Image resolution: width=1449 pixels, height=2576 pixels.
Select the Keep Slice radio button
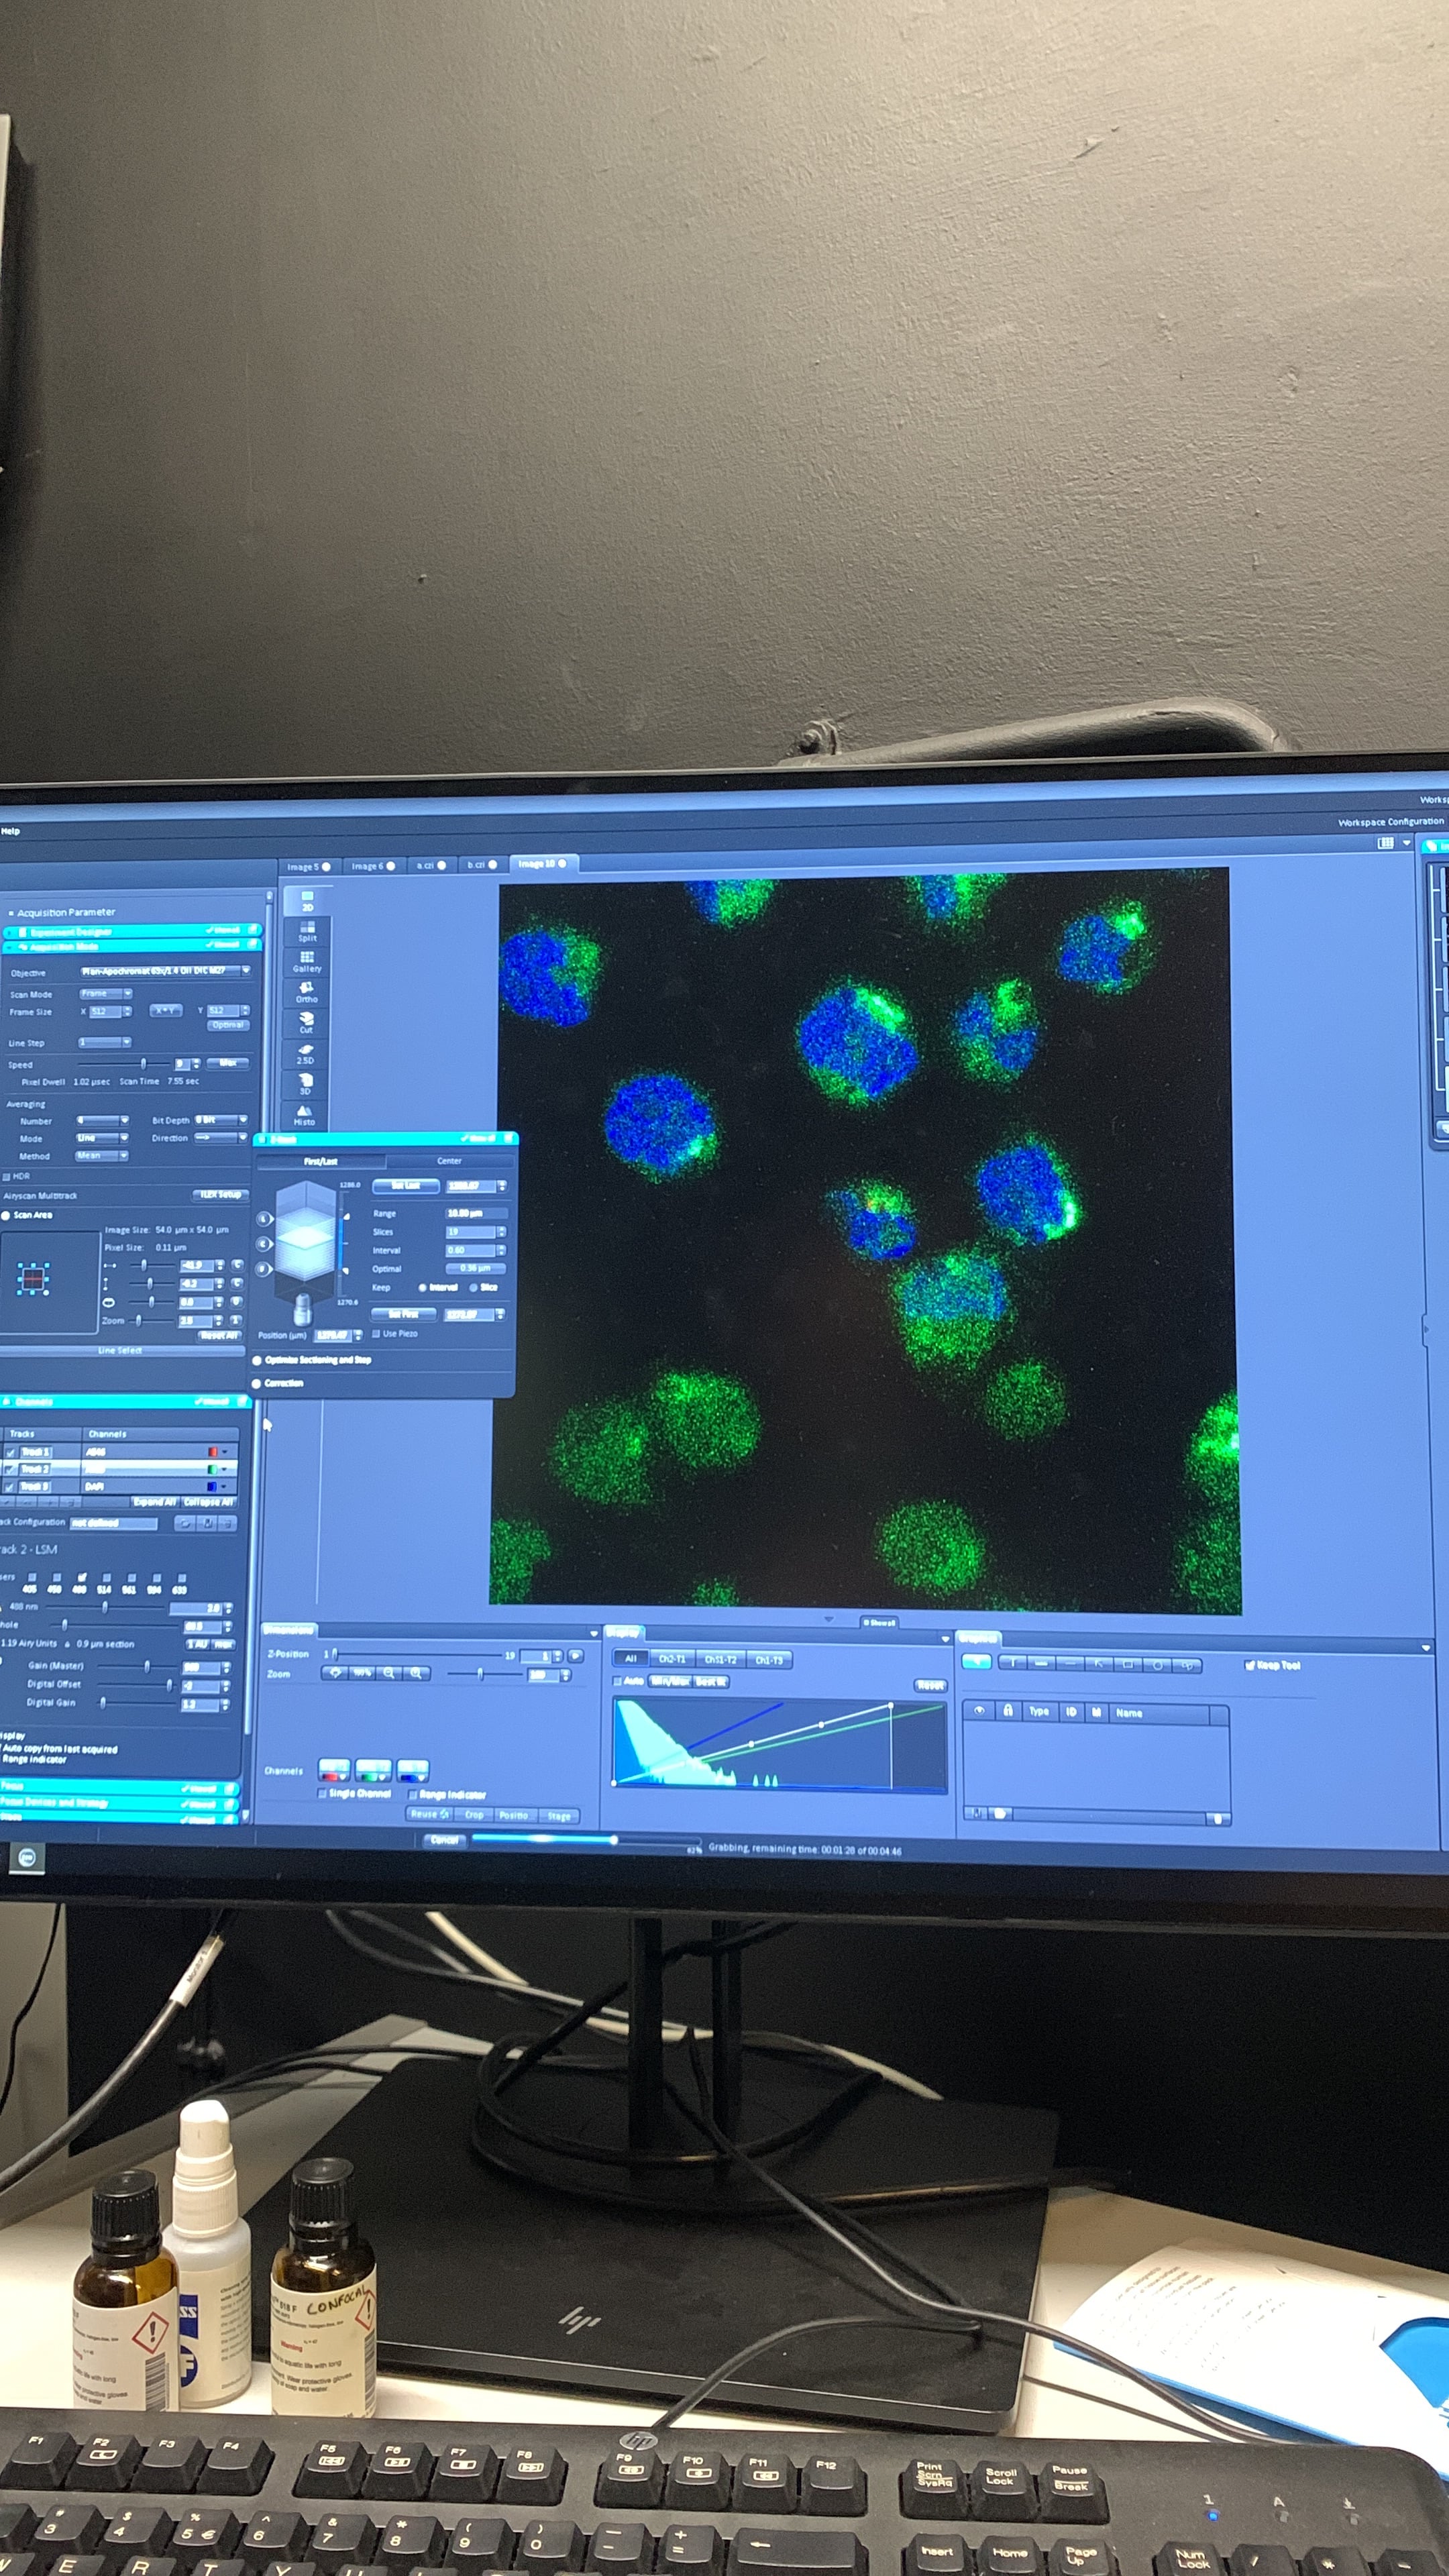pyautogui.click(x=474, y=1287)
